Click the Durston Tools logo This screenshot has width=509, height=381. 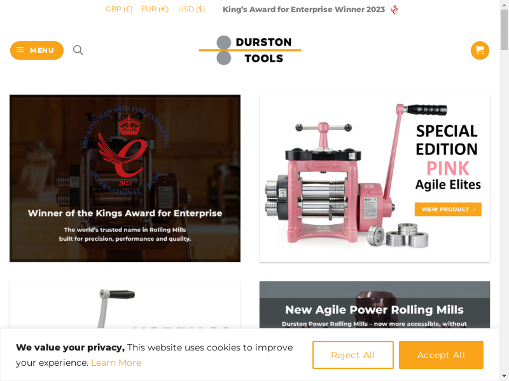[x=250, y=50]
